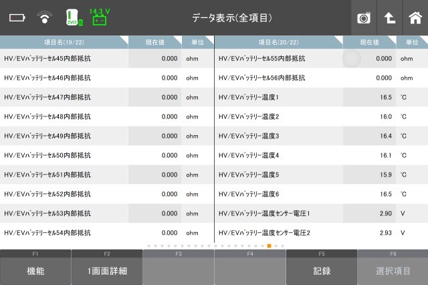Screen dimensions: 428x285
Task: Tap the データ表示(全項目) screen title
Action: point(232,18)
